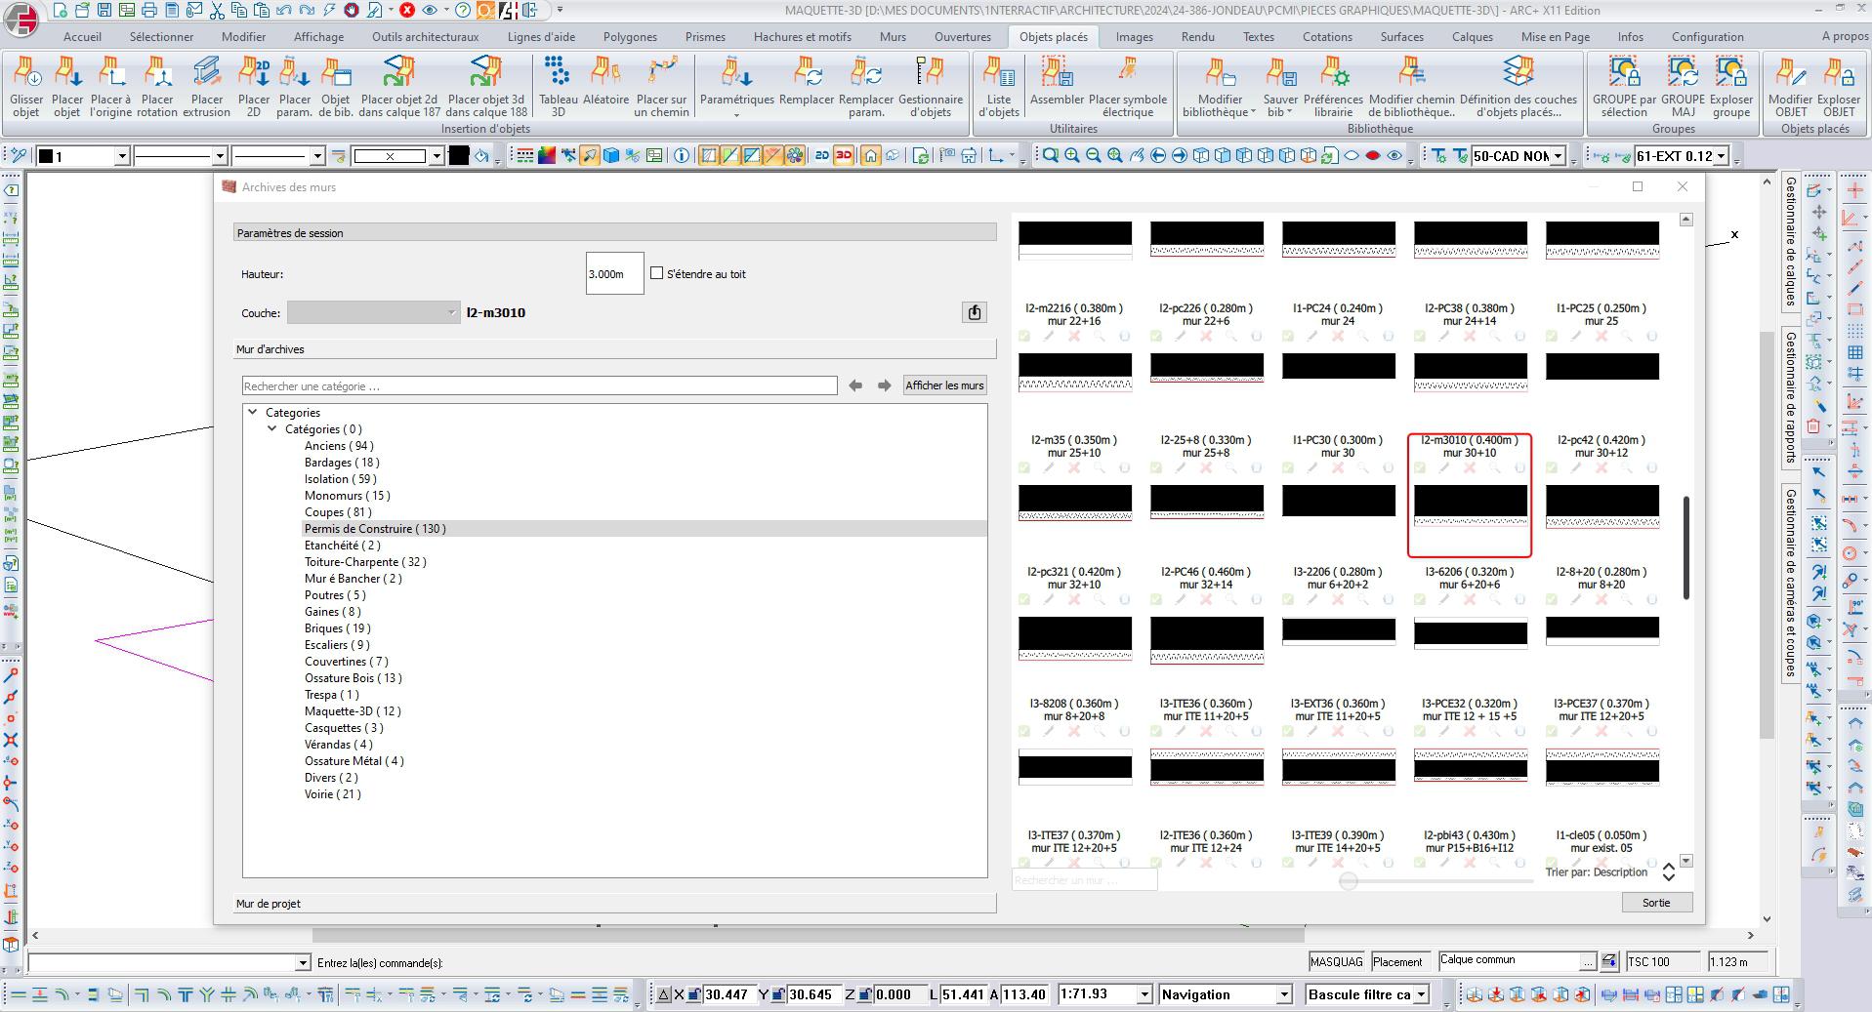
Task: Toggle green checkmark under l2-m2216 wall
Action: (x=1024, y=336)
